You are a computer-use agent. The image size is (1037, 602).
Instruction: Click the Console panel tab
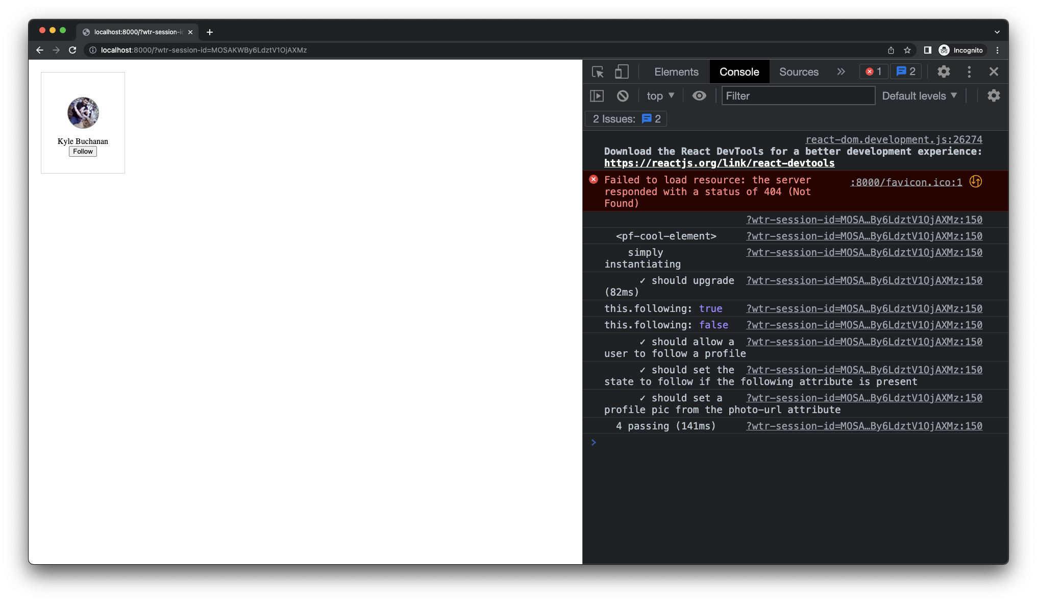[739, 71]
